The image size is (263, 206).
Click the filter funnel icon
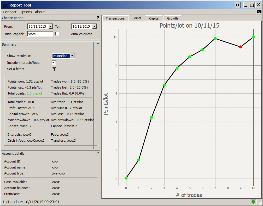[54, 69]
